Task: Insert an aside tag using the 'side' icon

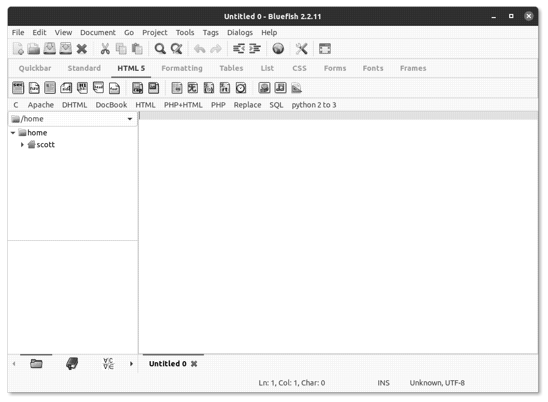Action: click(x=66, y=88)
